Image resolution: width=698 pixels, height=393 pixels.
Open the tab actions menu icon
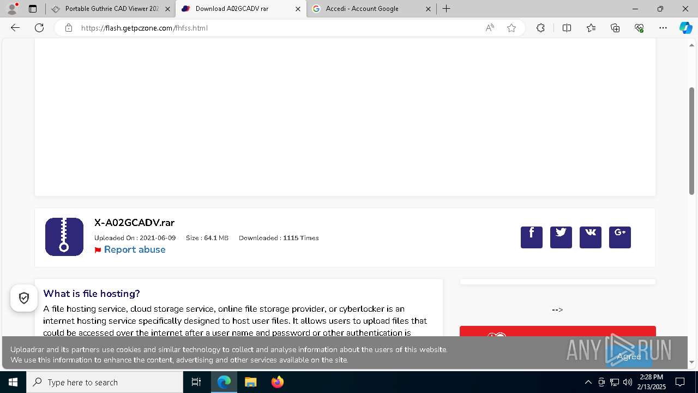coord(33,9)
